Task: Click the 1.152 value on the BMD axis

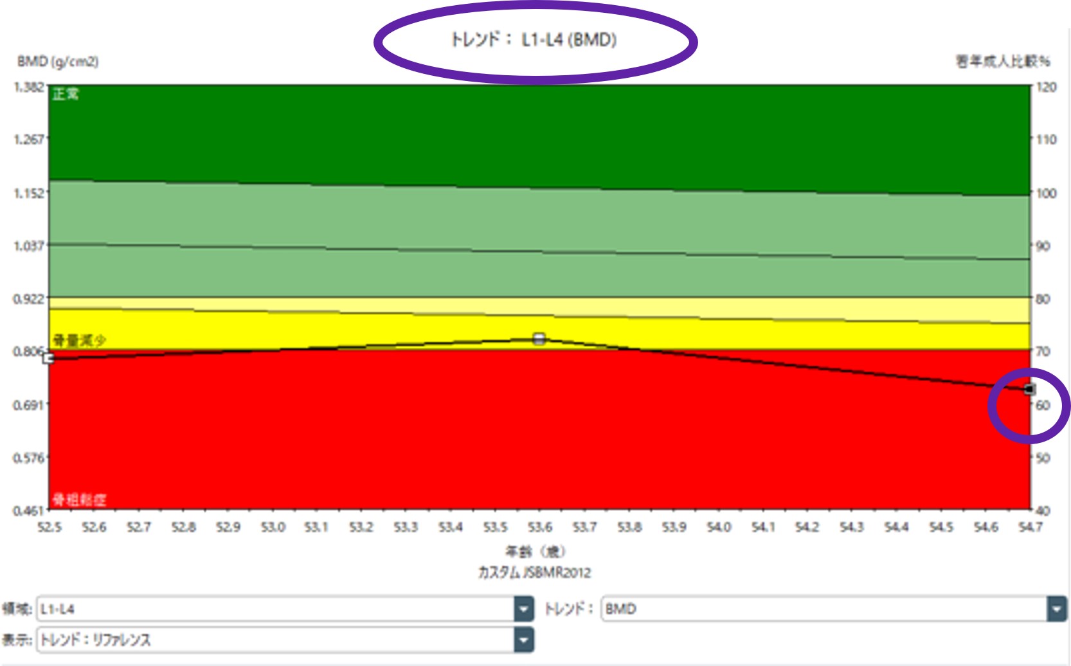Action: click(x=29, y=193)
